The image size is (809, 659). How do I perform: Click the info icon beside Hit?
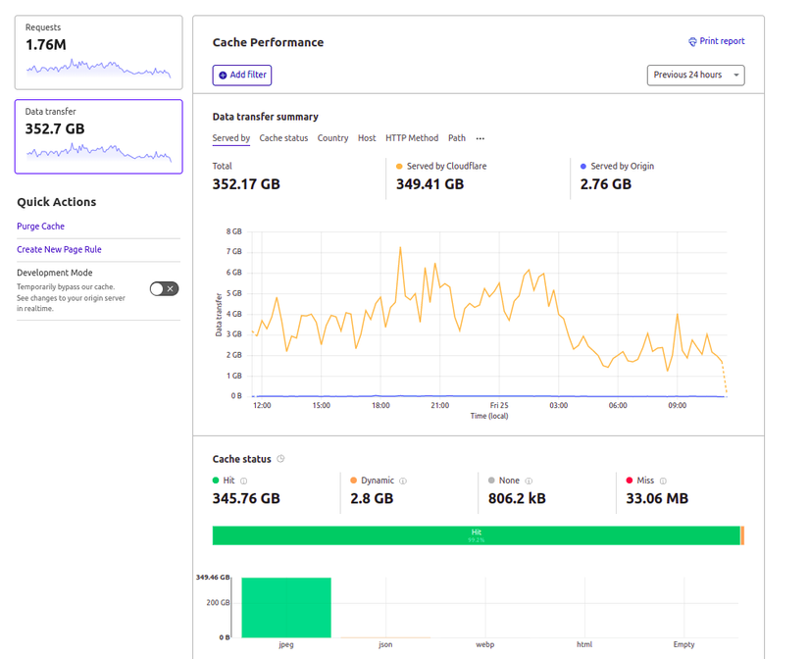coord(244,482)
